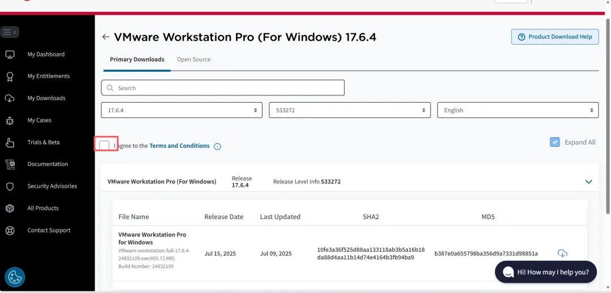Click the Last Updated column header
The image size is (611, 293).
point(280,217)
